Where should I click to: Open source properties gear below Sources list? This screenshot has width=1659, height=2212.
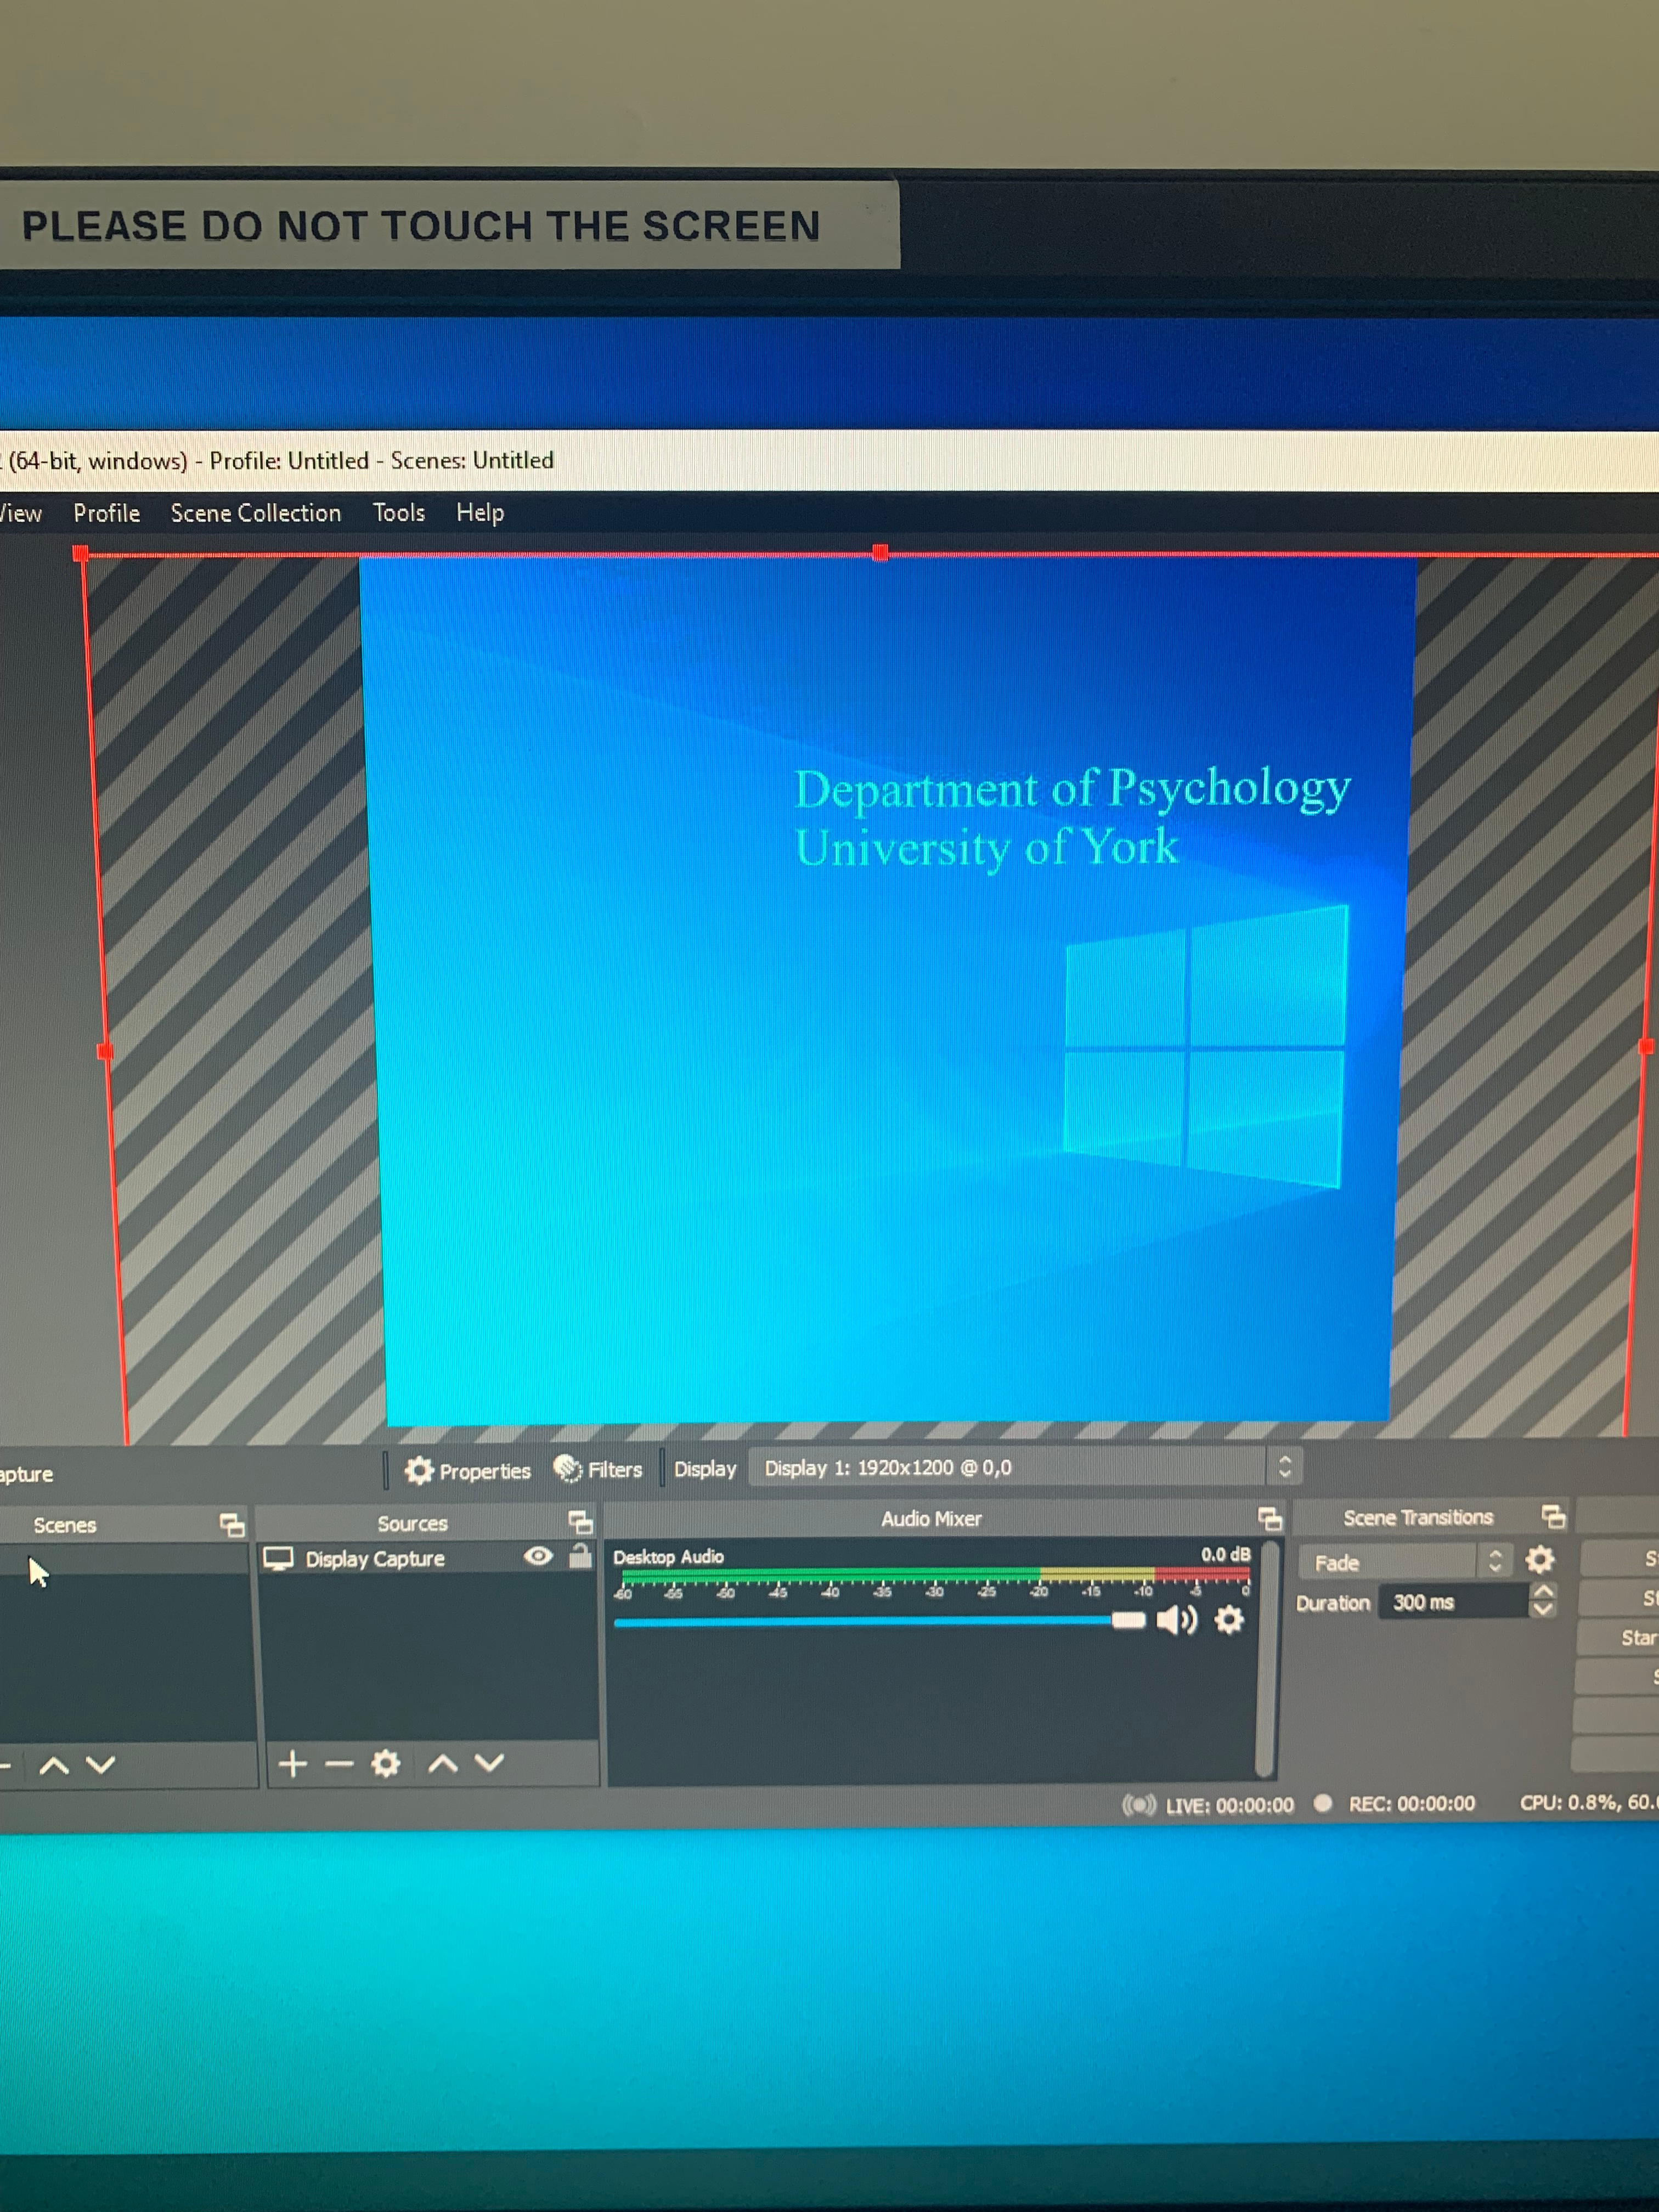coord(386,1763)
